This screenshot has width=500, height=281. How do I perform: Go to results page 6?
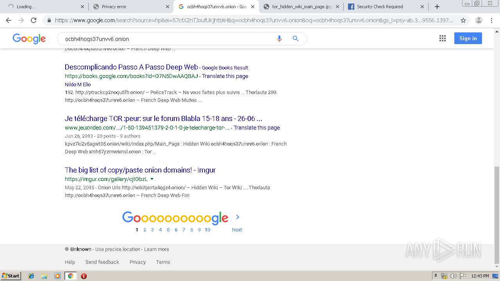pyautogui.click(x=176, y=230)
